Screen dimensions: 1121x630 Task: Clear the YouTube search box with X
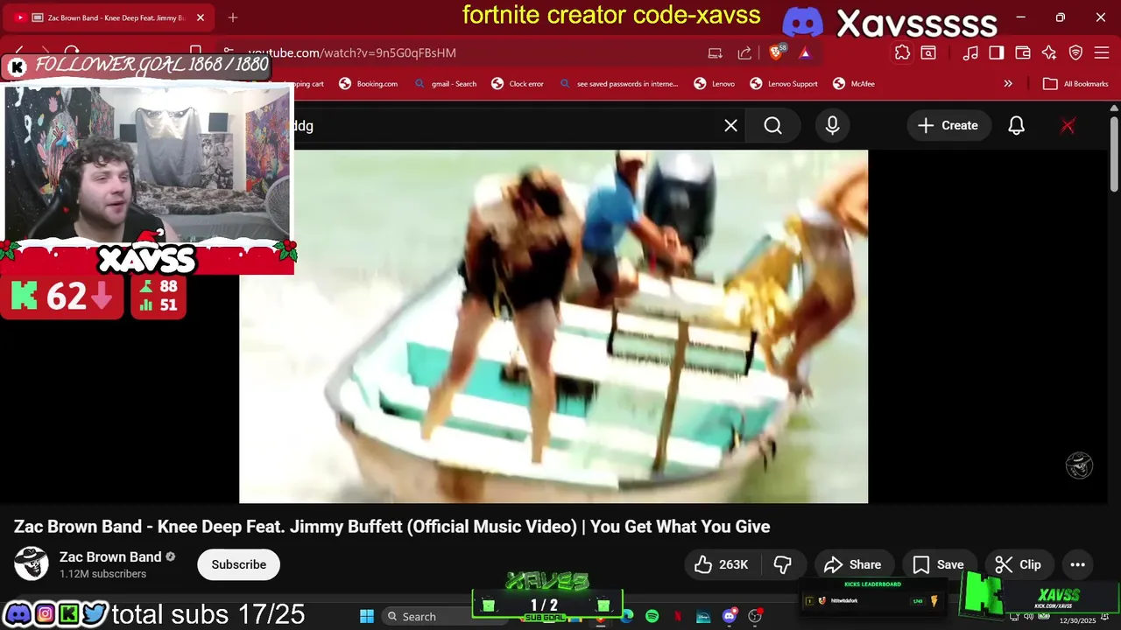tap(731, 125)
